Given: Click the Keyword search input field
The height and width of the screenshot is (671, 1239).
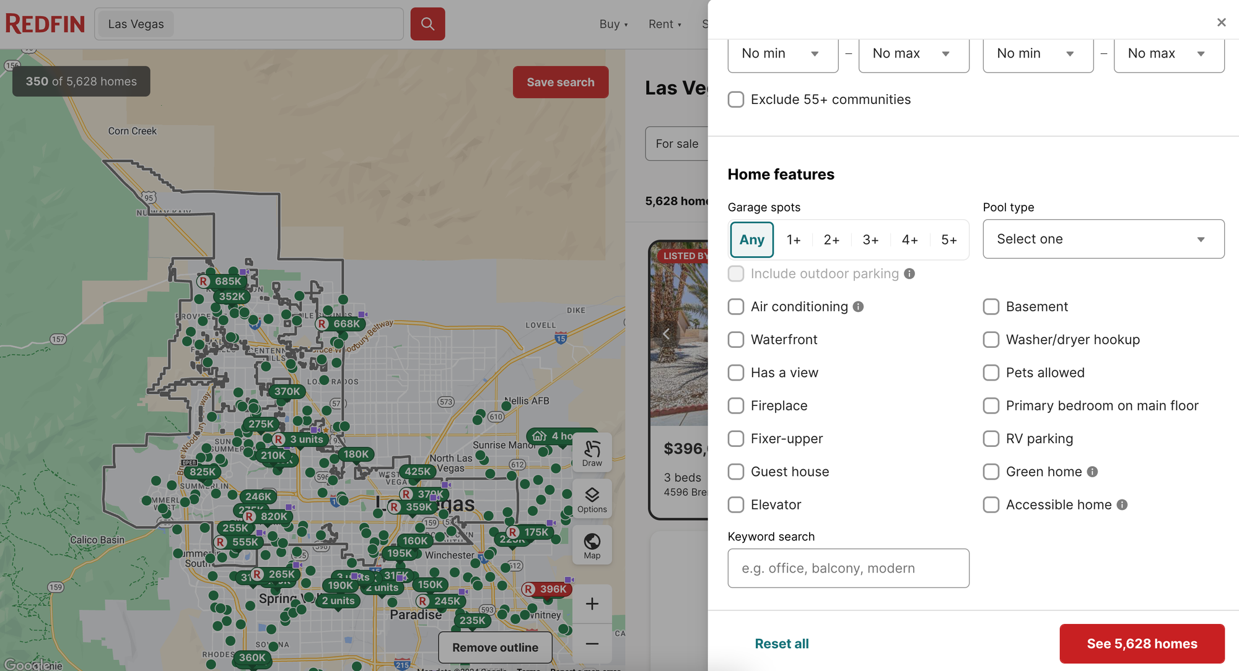Looking at the screenshot, I should (848, 568).
